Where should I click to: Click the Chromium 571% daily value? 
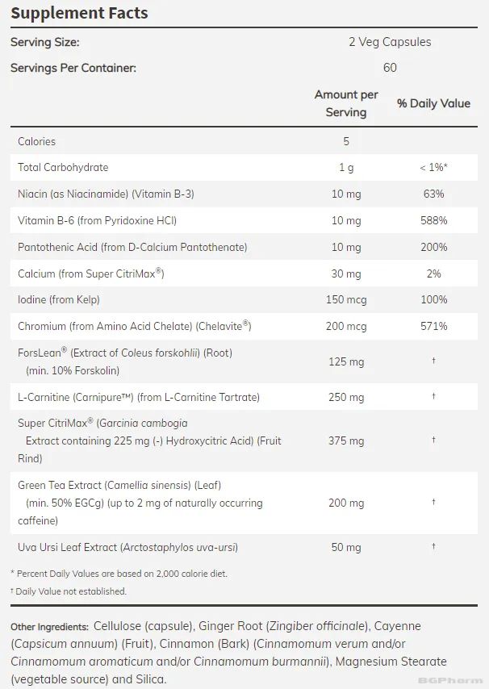(x=433, y=326)
